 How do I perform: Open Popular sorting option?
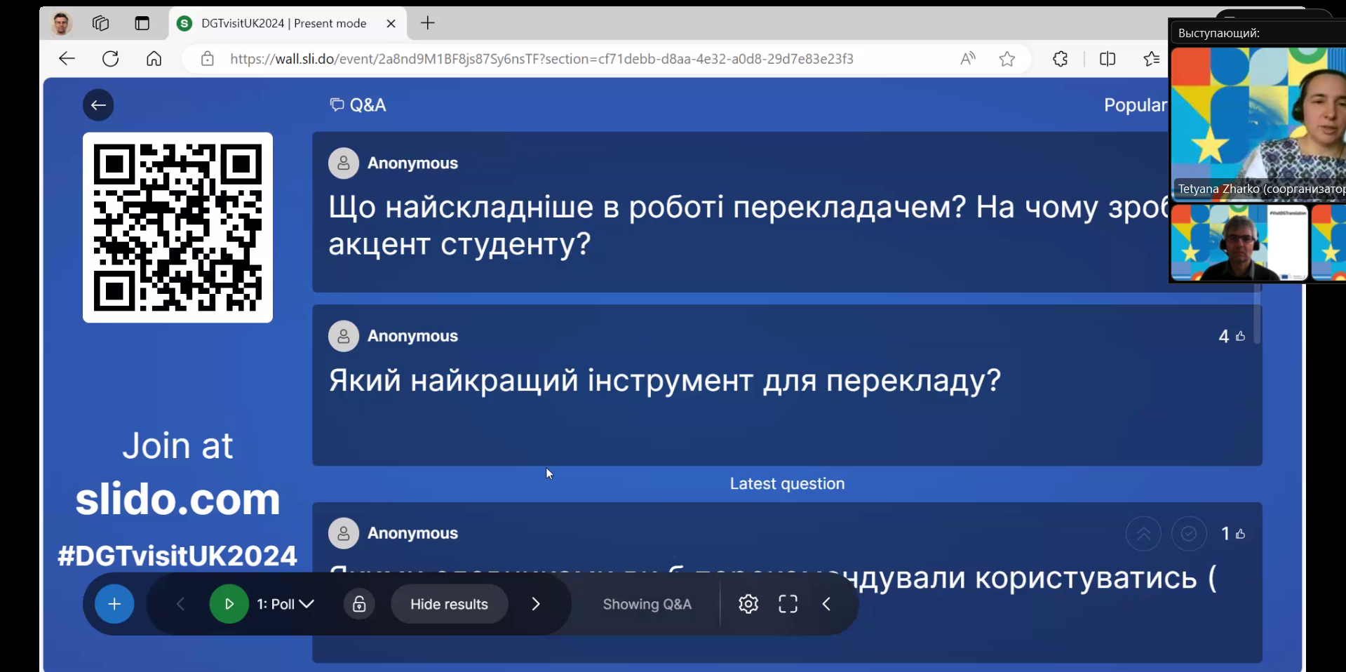(x=1135, y=105)
